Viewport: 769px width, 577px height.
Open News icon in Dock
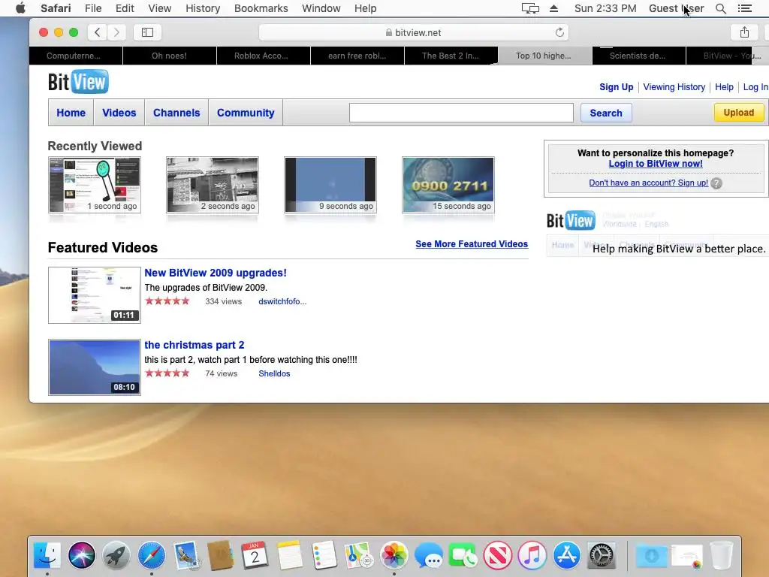pyautogui.click(x=497, y=555)
